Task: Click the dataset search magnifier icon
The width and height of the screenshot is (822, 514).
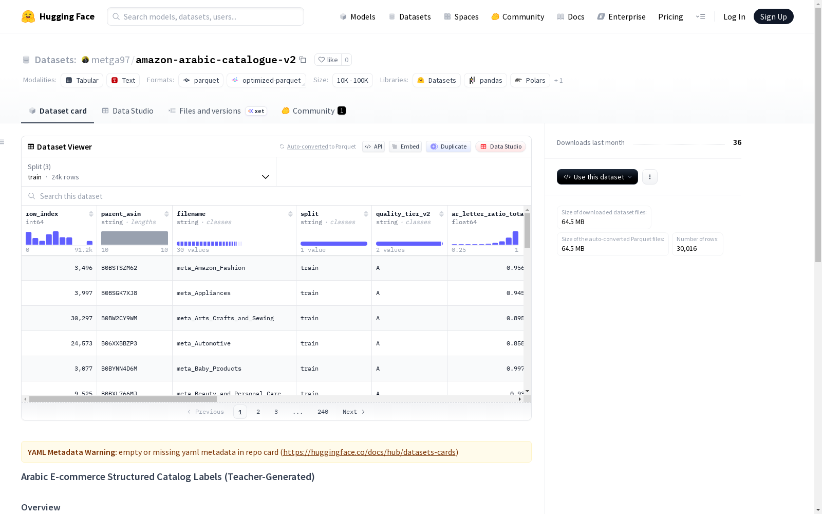Action: pos(32,196)
